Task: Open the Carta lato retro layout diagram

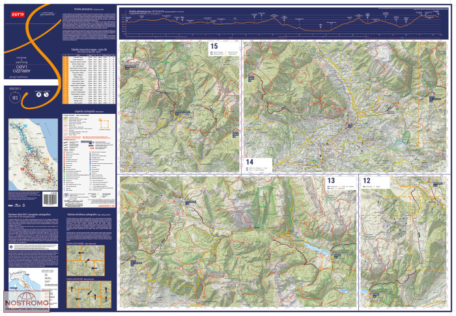Action: [x=89, y=295]
